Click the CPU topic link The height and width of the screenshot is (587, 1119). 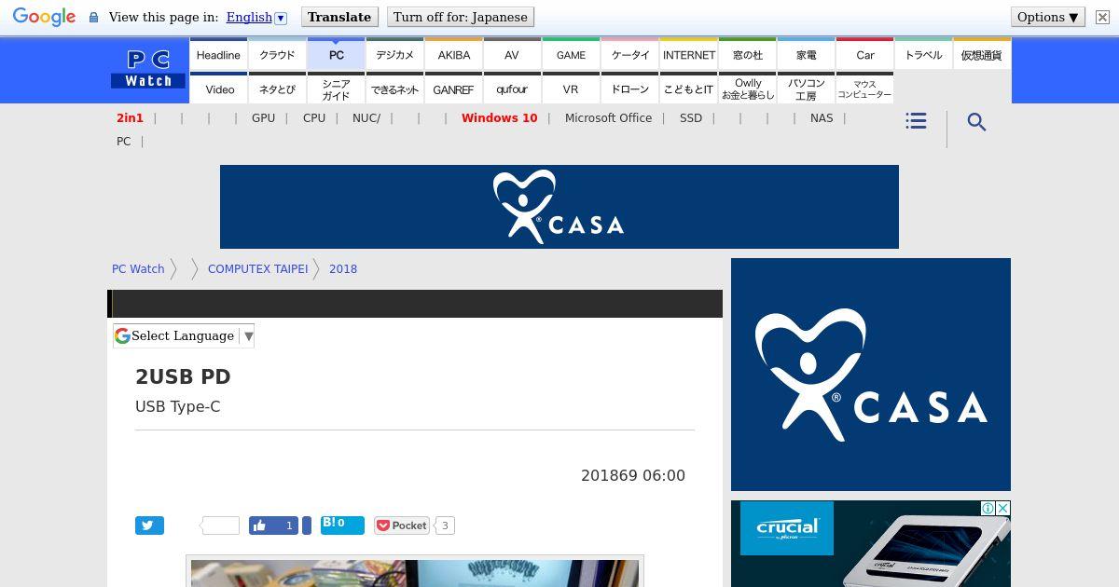coord(314,118)
